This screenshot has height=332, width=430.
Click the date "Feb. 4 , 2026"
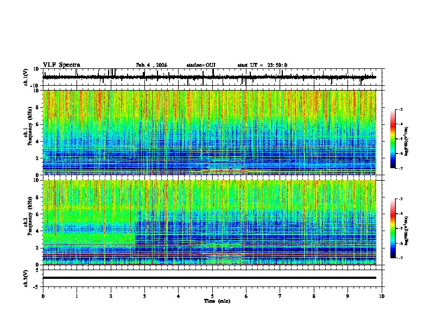(151, 65)
